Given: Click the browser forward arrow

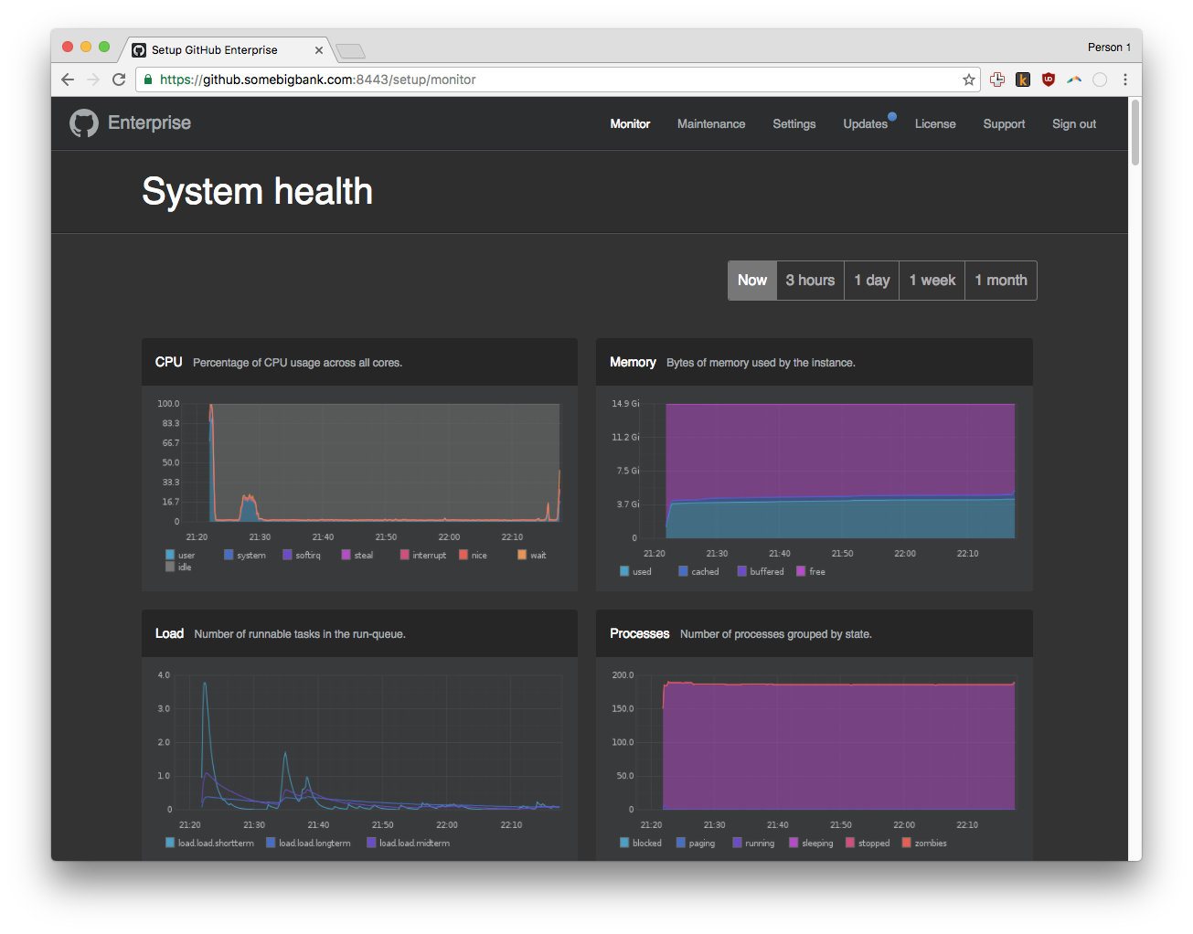Looking at the screenshot, I should 93,80.
